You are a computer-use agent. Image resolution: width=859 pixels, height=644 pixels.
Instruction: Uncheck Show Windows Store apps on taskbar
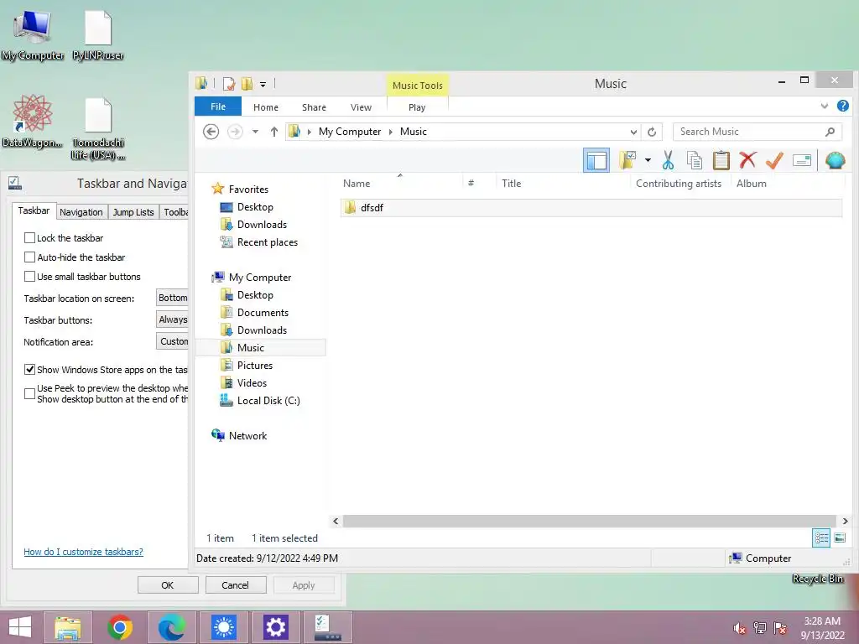coord(29,370)
